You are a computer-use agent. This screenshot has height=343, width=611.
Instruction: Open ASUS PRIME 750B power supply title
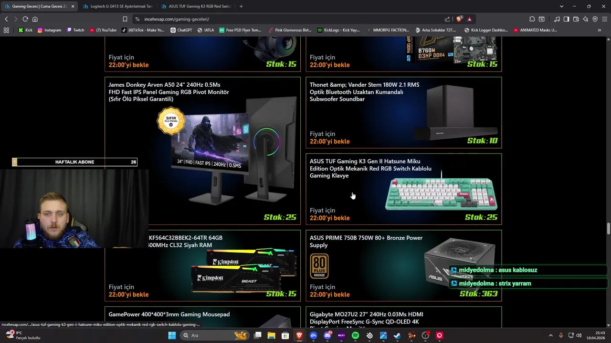tap(366, 242)
